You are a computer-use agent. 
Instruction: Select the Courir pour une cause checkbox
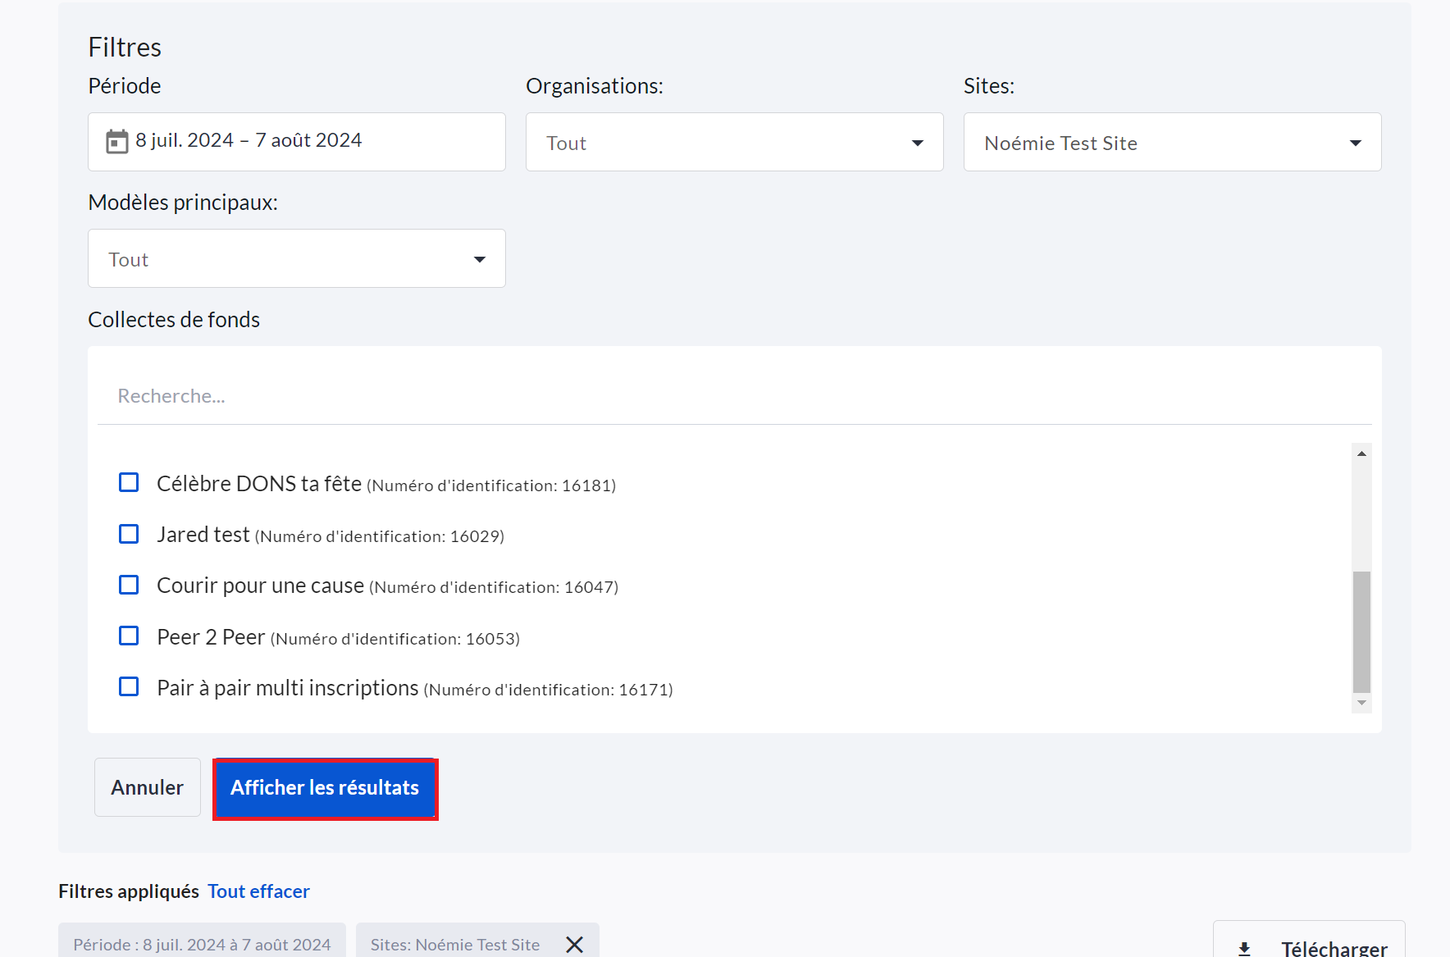click(129, 586)
